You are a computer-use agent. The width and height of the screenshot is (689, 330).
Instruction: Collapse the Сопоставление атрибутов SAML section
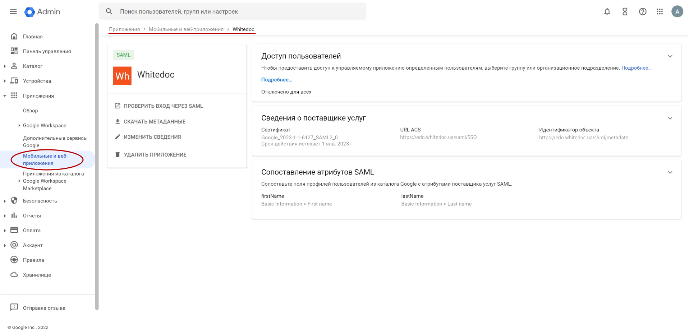point(670,172)
